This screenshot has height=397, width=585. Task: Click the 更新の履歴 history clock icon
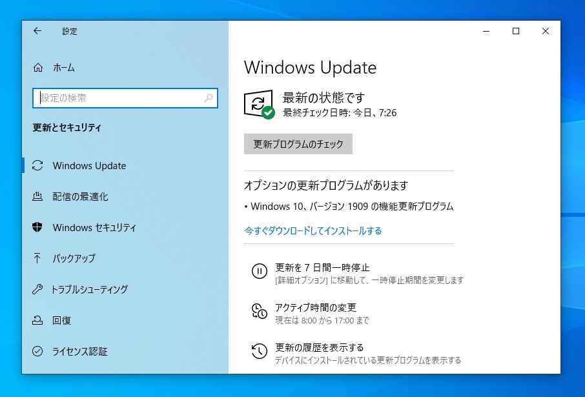coord(260,351)
